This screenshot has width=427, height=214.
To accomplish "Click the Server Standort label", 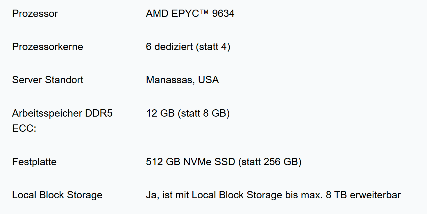I will click(x=48, y=80).
